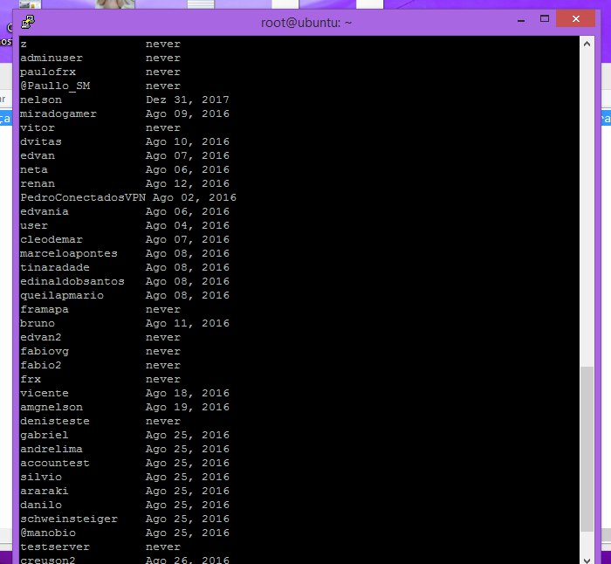Click the username denisteste
This screenshot has height=564, width=611.
55,422
